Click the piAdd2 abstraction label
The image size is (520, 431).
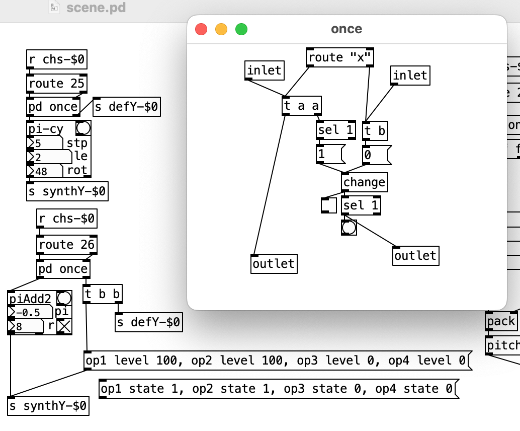click(30, 299)
